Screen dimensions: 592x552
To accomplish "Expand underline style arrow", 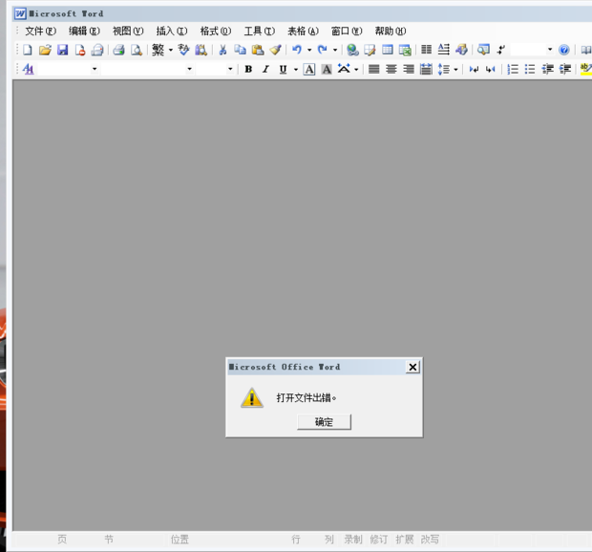I will point(296,69).
